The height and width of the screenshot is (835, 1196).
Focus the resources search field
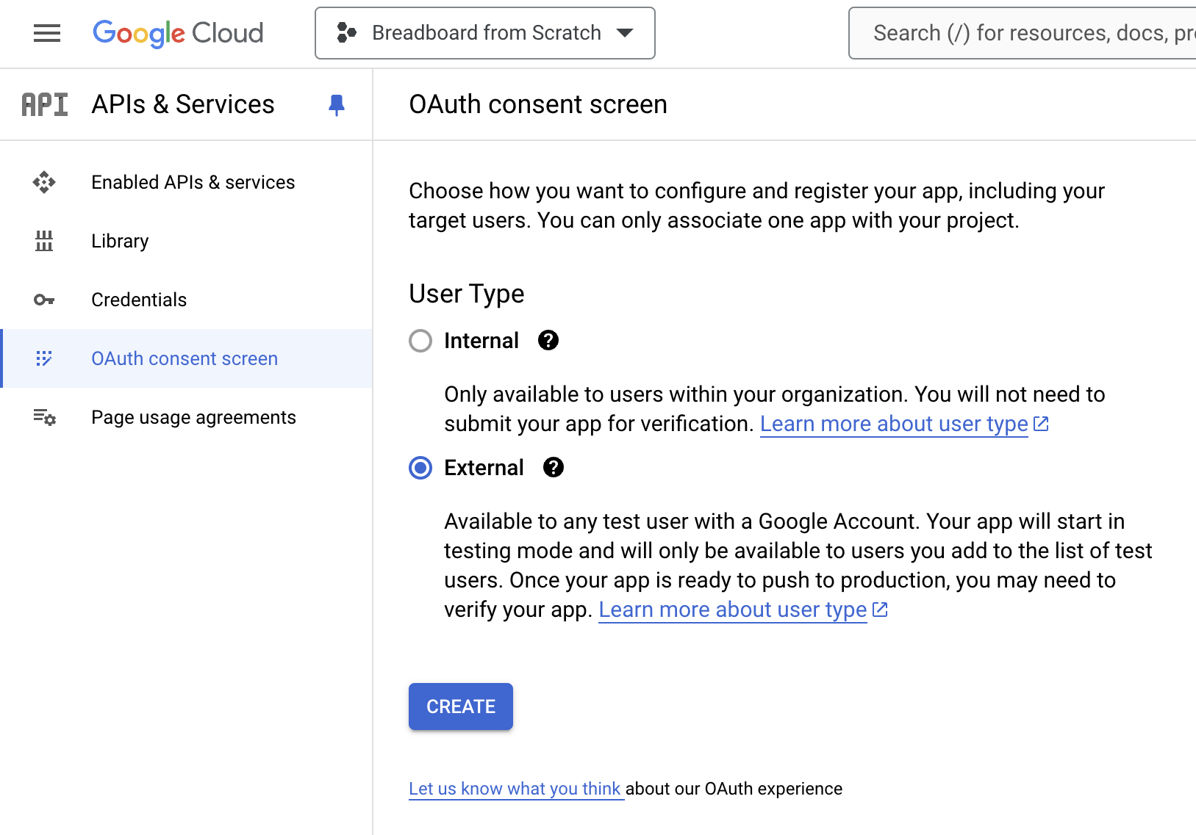pos(1023,33)
